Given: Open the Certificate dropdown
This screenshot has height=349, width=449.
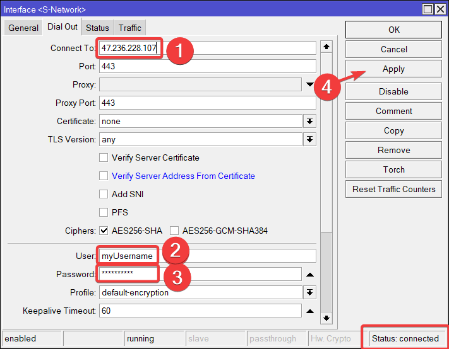Looking at the screenshot, I should pyautogui.click(x=309, y=121).
